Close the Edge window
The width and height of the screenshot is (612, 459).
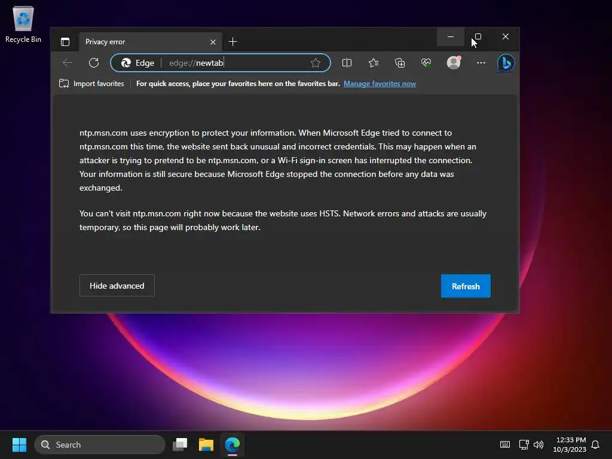tap(506, 36)
